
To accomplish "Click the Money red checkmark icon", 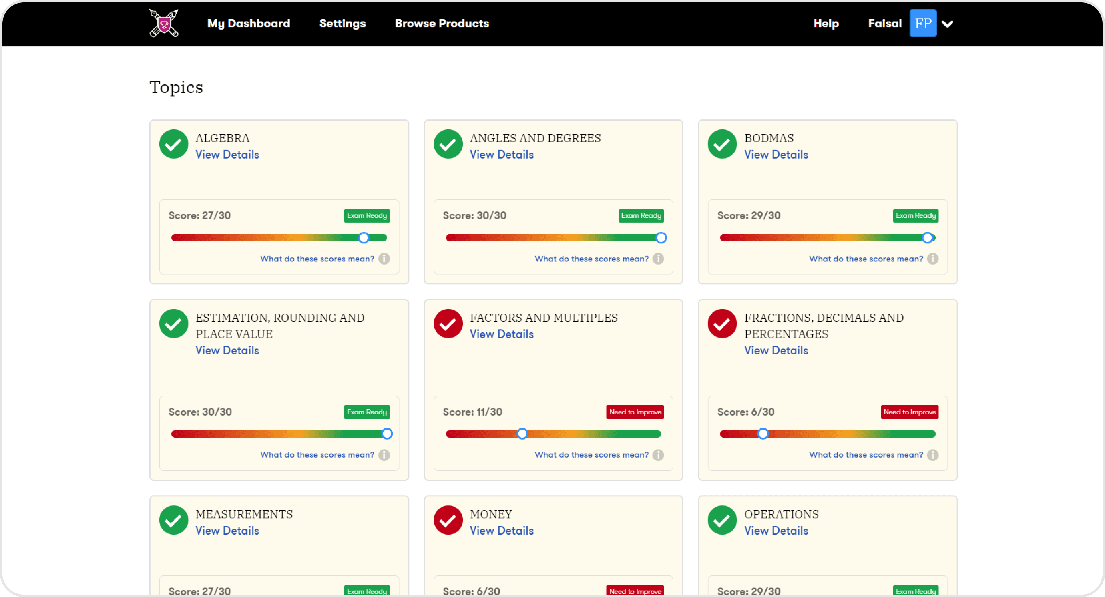I will (448, 520).
